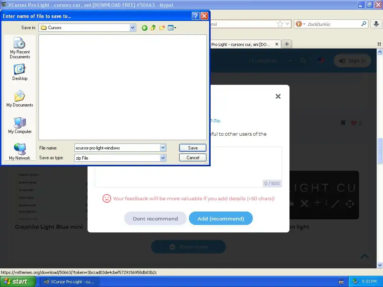Expand the Save in Cursors folder dropdown
The image size is (383, 287).
[x=132, y=28]
